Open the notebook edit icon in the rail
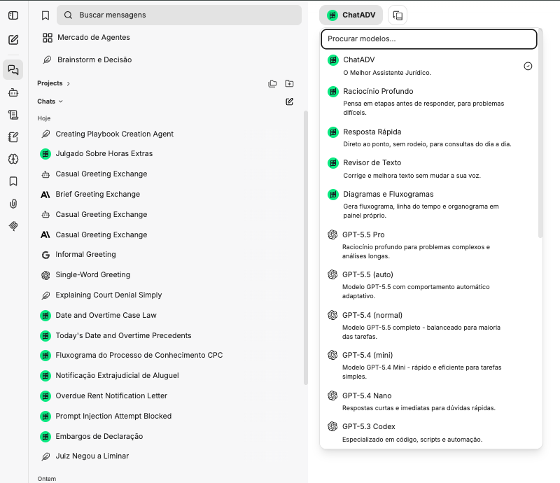 13,136
